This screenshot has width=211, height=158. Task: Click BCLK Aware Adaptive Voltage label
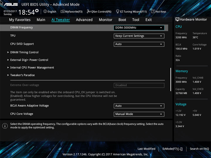coord(30,106)
